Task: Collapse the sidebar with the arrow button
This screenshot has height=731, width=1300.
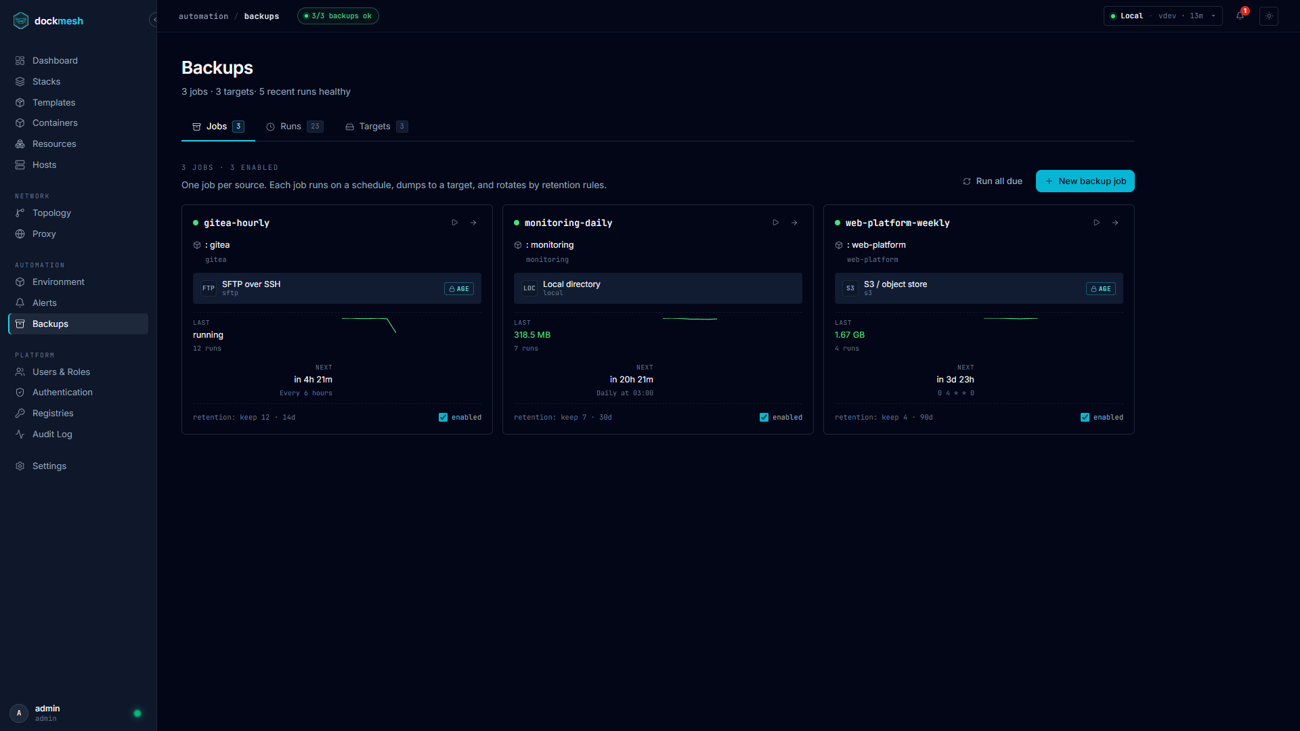Action: (154, 20)
